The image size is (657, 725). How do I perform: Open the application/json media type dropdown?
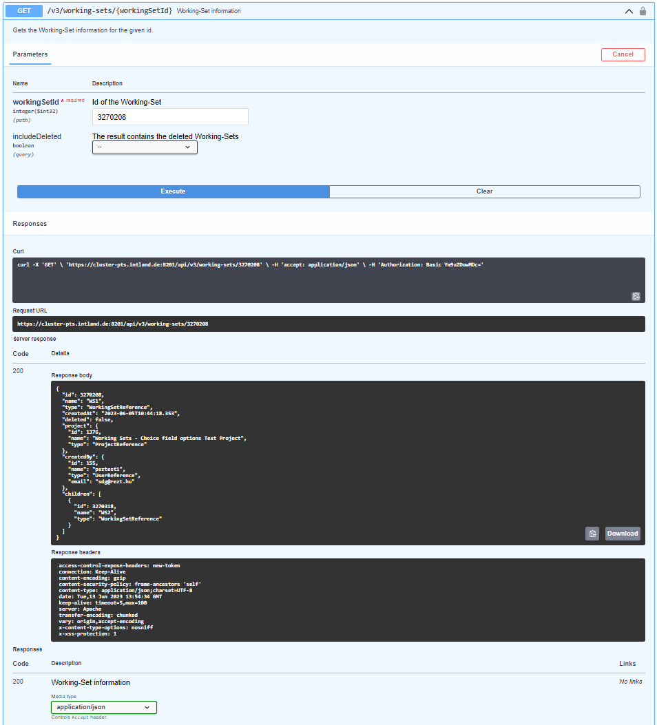pyautogui.click(x=104, y=707)
